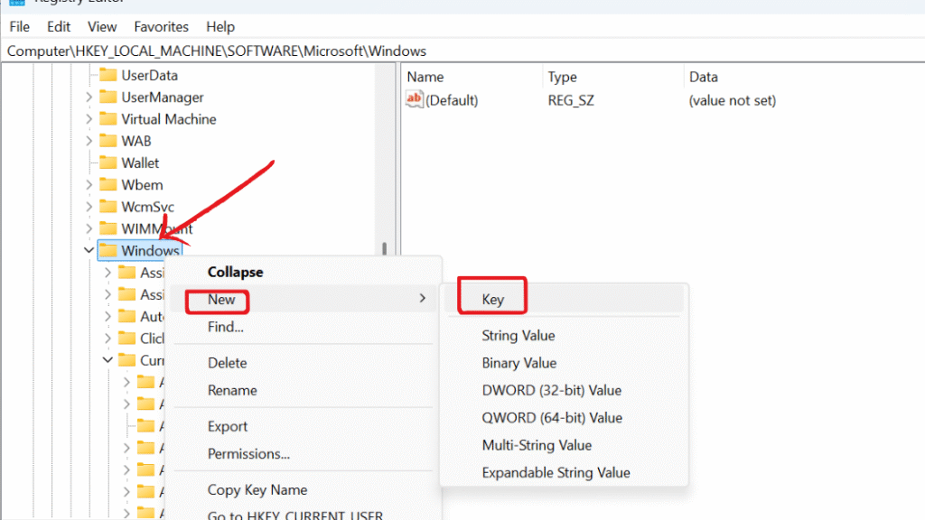Select Find... in the context menu
This screenshot has height=520, width=925.
[x=225, y=327]
